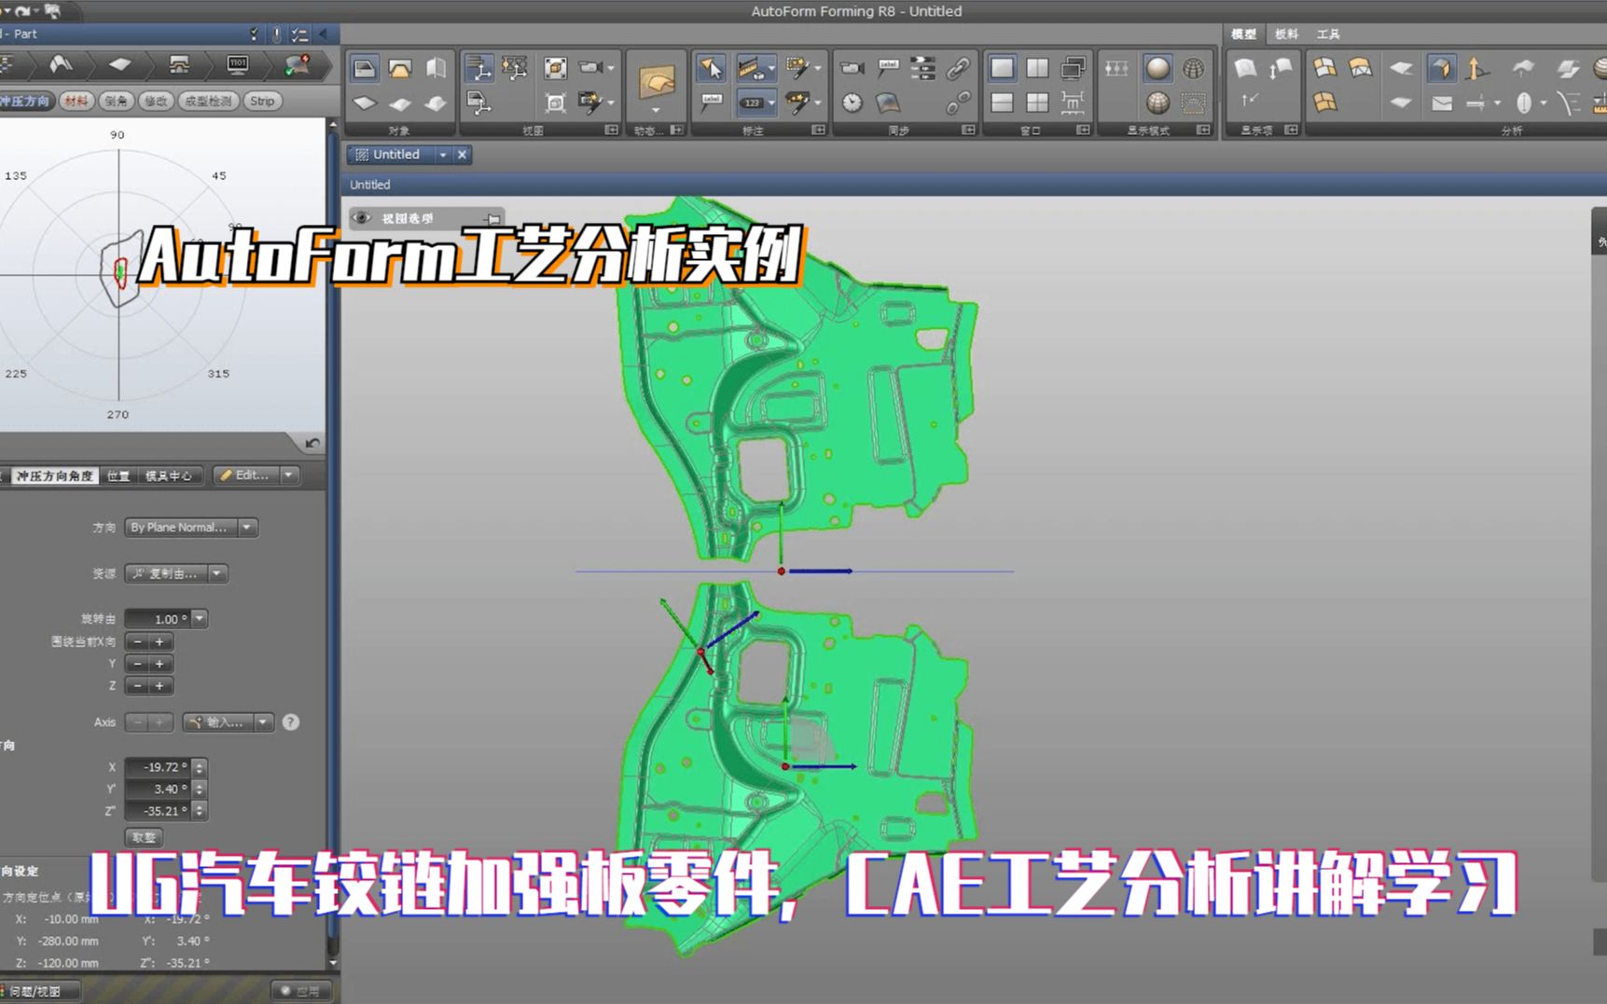This screenshot has height=1004, width=1607.
Task: Select the two-column window layout icon
Action: coord(1037,68)
